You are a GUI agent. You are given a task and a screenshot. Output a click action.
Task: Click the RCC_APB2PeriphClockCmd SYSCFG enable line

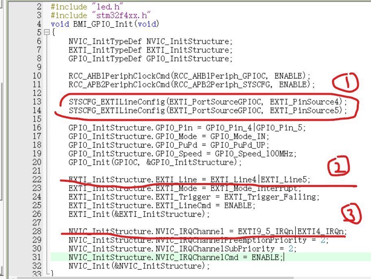[x=192, y=85]
